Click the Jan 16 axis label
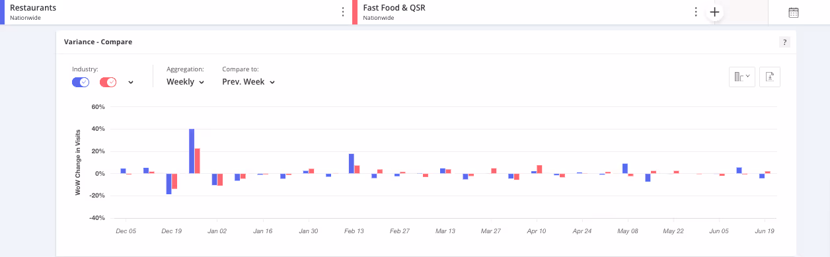 [x=263, y=231]
